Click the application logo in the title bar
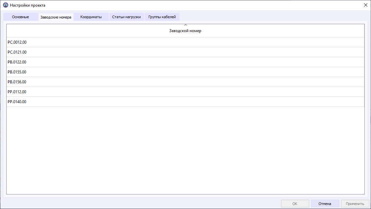371x209 pixels. 6,5
